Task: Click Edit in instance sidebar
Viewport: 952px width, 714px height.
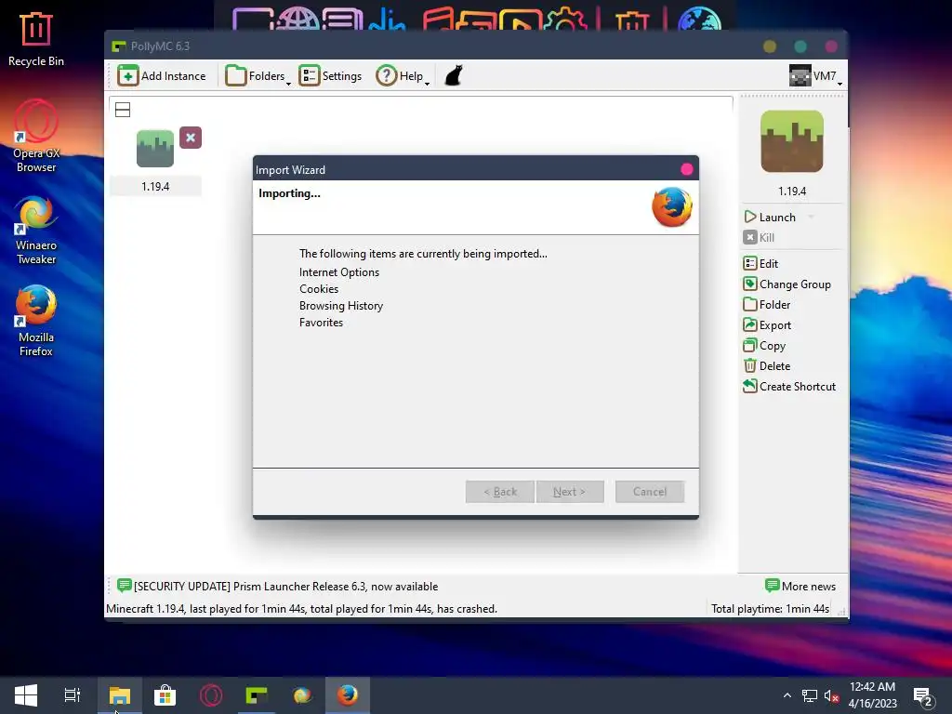Action: click(x=760, y=263)
